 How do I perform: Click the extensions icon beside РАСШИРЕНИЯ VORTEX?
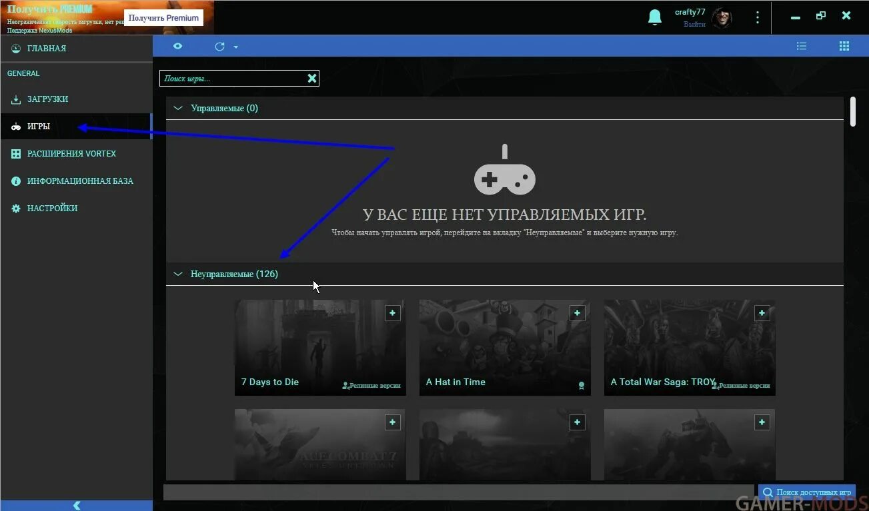click(16, 154)
